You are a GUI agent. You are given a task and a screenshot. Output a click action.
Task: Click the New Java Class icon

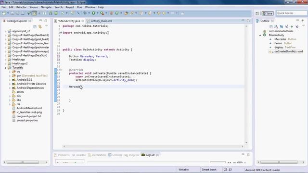pyautogui.click(x=117, y=13)
